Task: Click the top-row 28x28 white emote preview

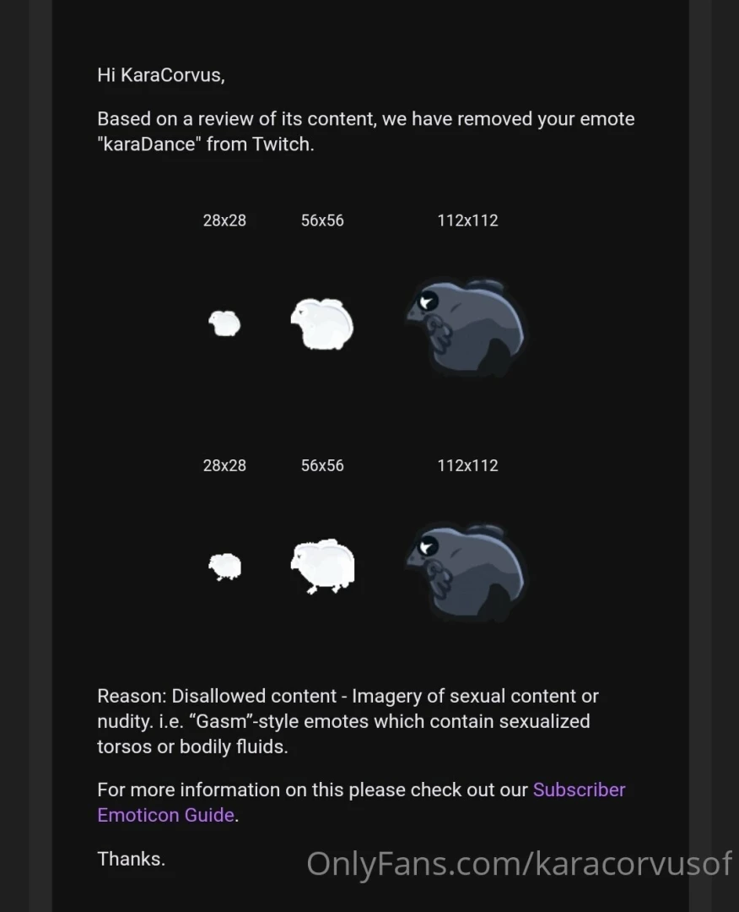Action: pos(224,323)
